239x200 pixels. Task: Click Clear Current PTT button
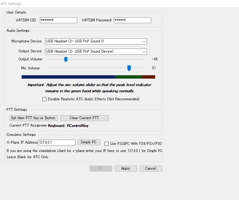85,118
